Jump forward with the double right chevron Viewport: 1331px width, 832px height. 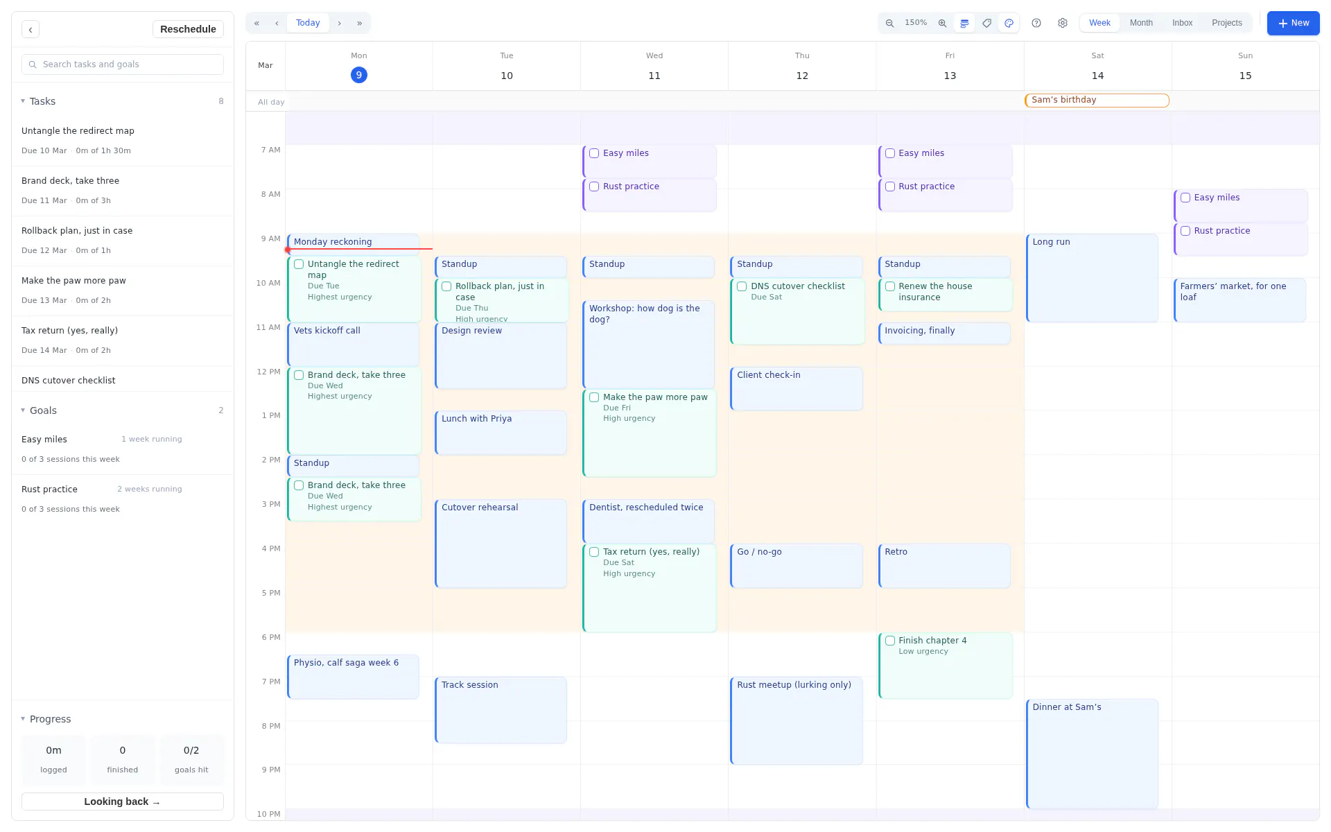(x=359, y=23)
